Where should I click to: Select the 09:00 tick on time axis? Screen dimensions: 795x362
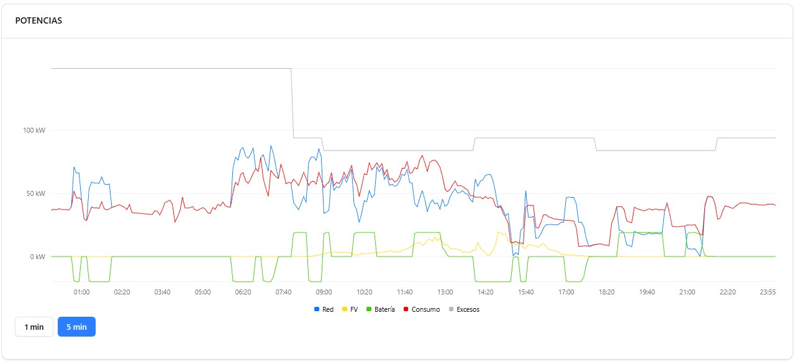pyautogui.click(x=324, y=292)
